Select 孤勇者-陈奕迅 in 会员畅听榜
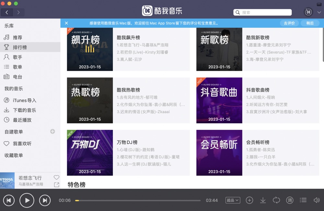This screenshot has width=324, height=211. coord(260,150)
